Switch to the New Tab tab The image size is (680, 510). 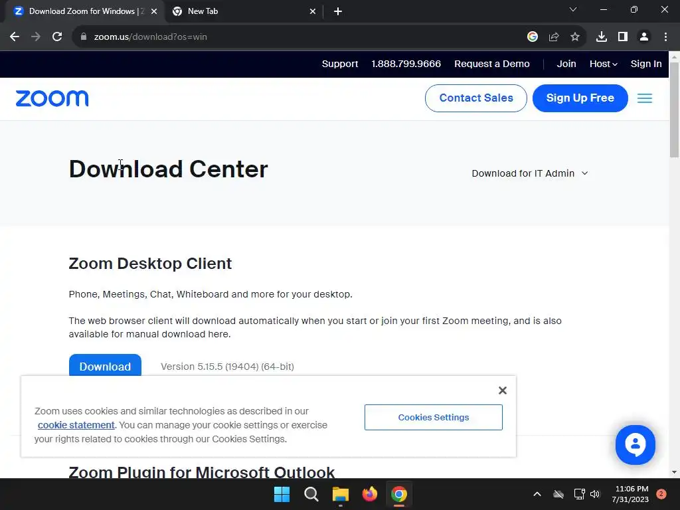coord(243,11)
